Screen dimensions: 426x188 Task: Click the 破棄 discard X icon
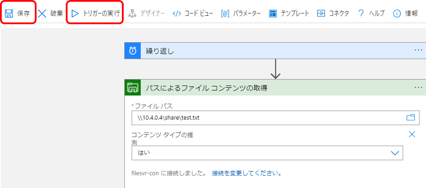(42, 13)
